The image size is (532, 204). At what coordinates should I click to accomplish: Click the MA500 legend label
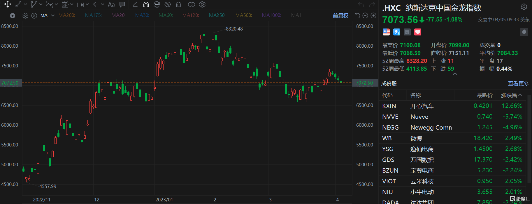[x=244, y=15]
